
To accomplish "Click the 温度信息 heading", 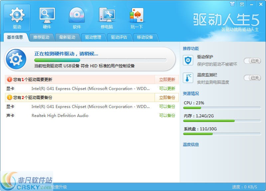I will coord(191,145).
